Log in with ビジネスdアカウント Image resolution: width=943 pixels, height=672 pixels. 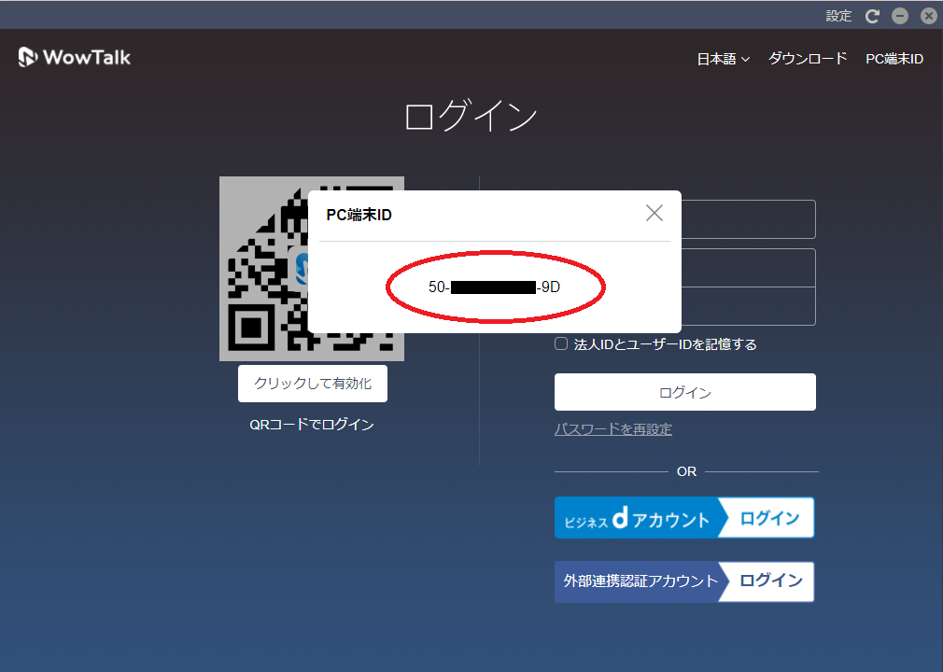(x=684, y=517)
